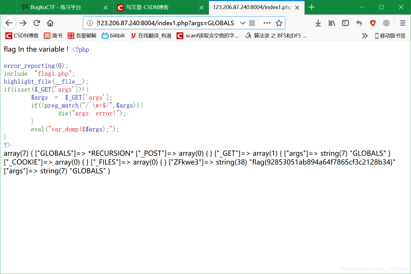The height and width of the screenshot is (274, 411).
Task: Switch to the 写文章-CSDN博客 tab
Action: pyautogui.click(x=161, y=7)
